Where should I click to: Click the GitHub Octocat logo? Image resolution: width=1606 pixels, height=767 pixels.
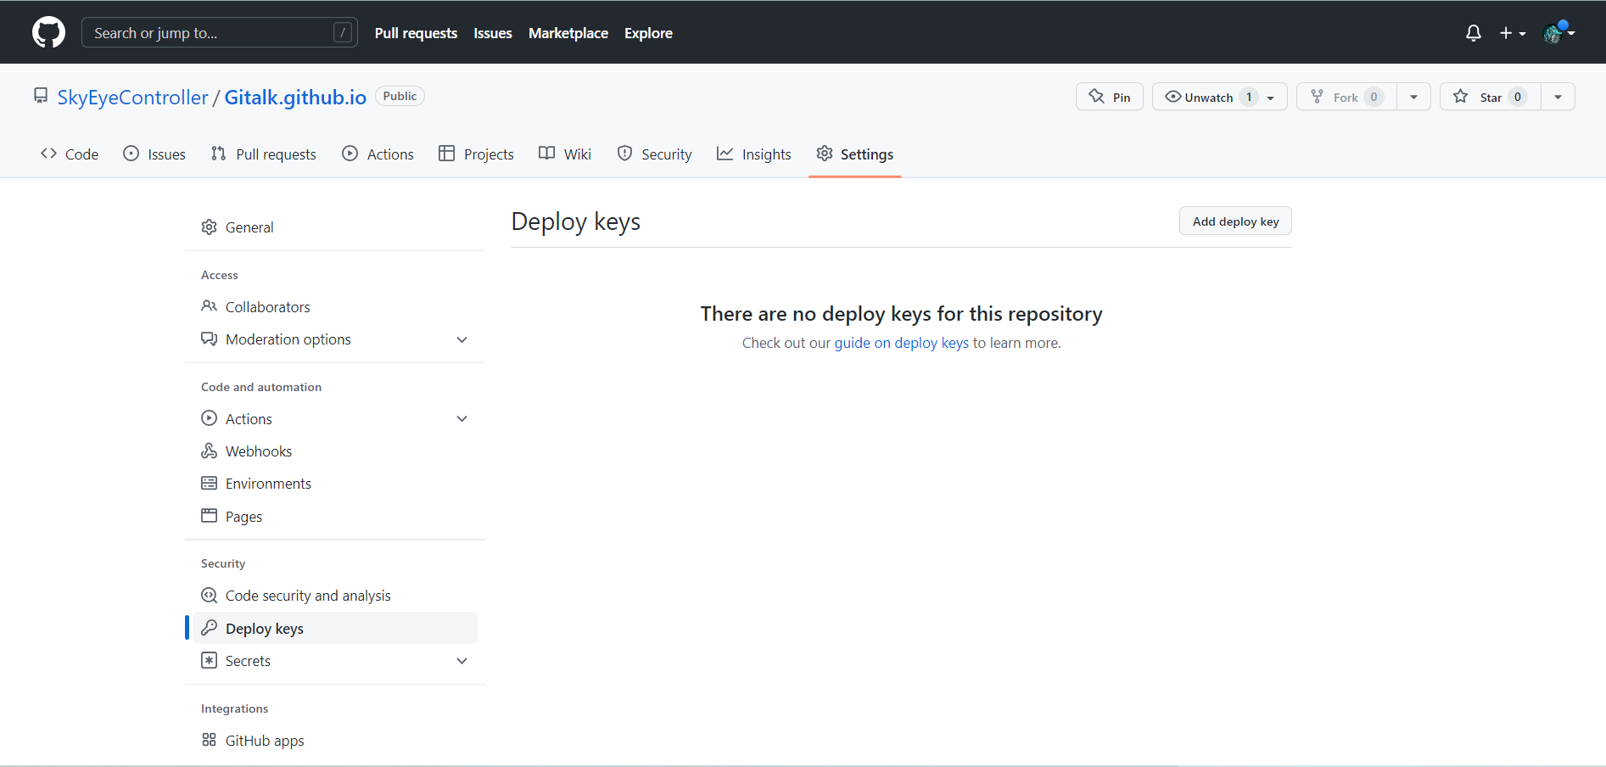pos(48,32)
